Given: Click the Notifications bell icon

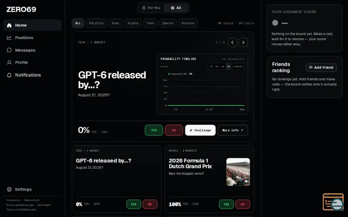Looking at the screenshot, I should (x=9, y=75).
